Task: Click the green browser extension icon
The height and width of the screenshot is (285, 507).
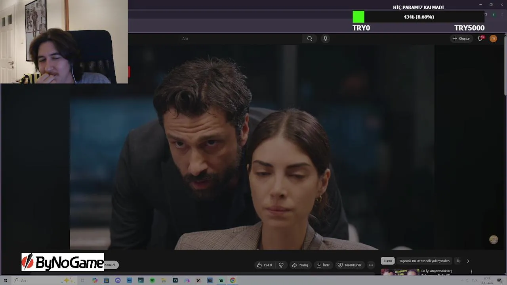Action: pyautogui.click(x=494, y=15)
